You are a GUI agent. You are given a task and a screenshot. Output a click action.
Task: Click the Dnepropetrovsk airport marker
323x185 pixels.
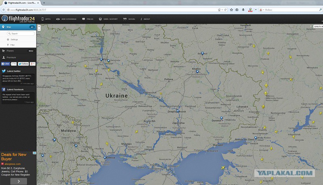pos(178,111)
